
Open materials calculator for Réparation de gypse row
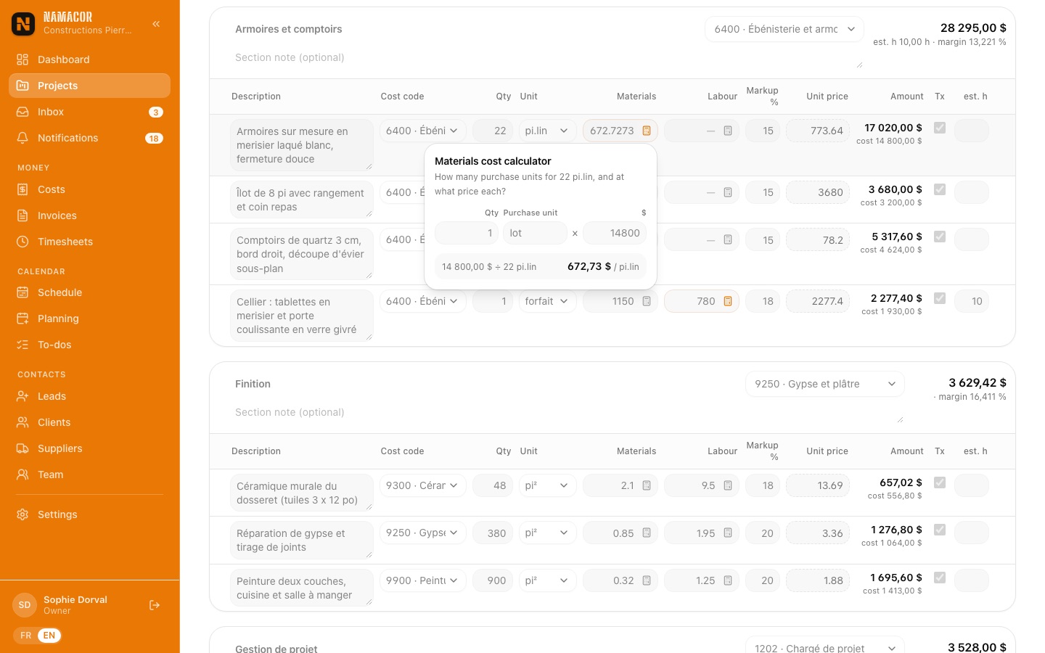647,533
